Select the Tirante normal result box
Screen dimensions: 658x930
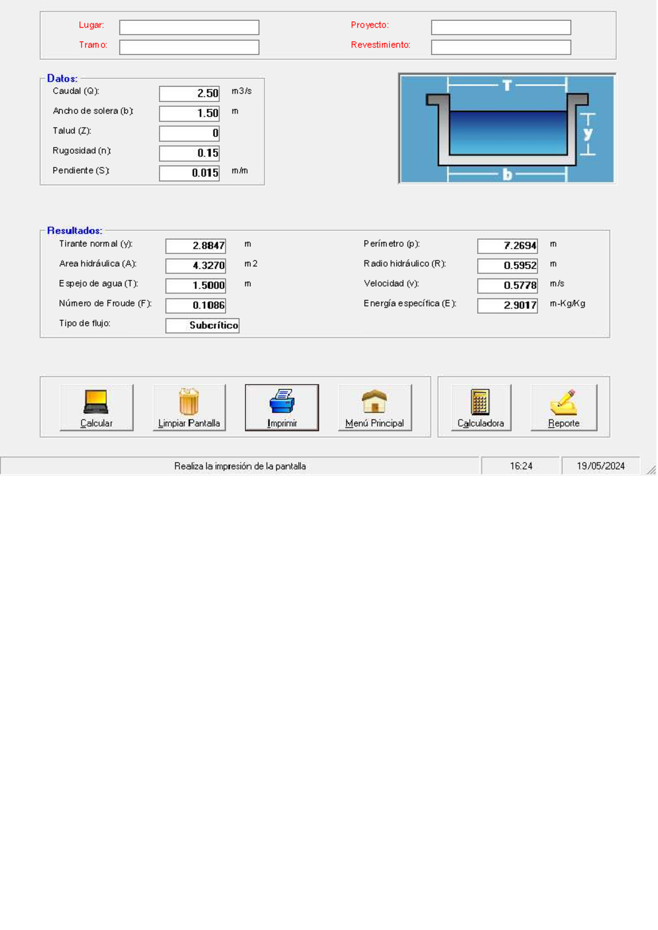[196, 246]
